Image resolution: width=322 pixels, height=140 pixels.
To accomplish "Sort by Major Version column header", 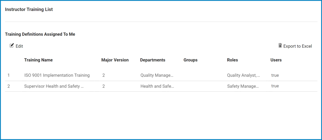I will click(115, 60).
